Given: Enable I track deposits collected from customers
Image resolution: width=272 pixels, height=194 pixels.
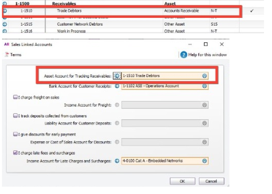Looking at the screenshot, I should point(15,116).
